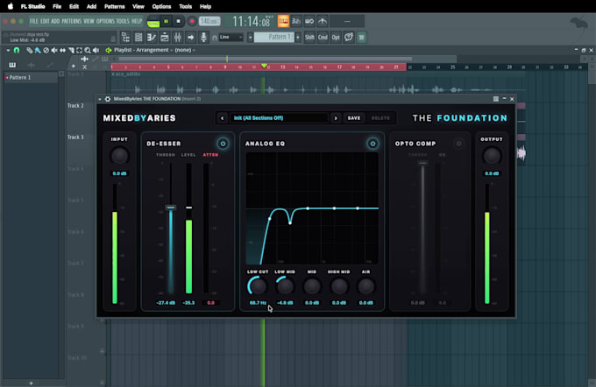Open the TOOLS menu in FL toolbar

click(x=123, y=21)
